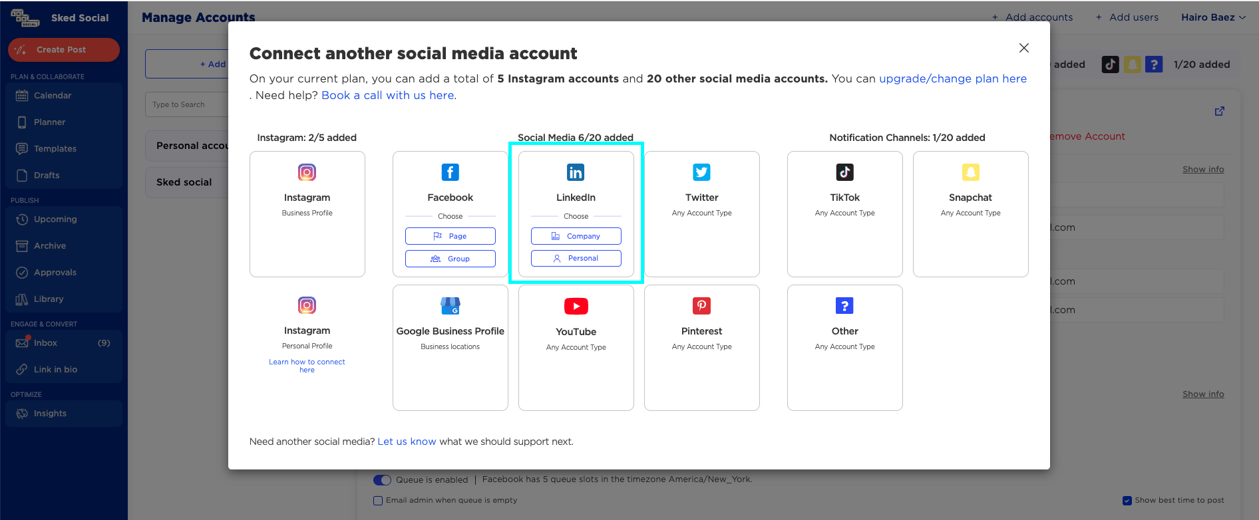Select the Sked social account row
The height and width of the screenshot is (520, 1259).
(188, 182)
